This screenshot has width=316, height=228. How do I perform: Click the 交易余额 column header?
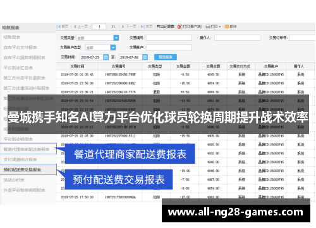click(x=213, y=66)
